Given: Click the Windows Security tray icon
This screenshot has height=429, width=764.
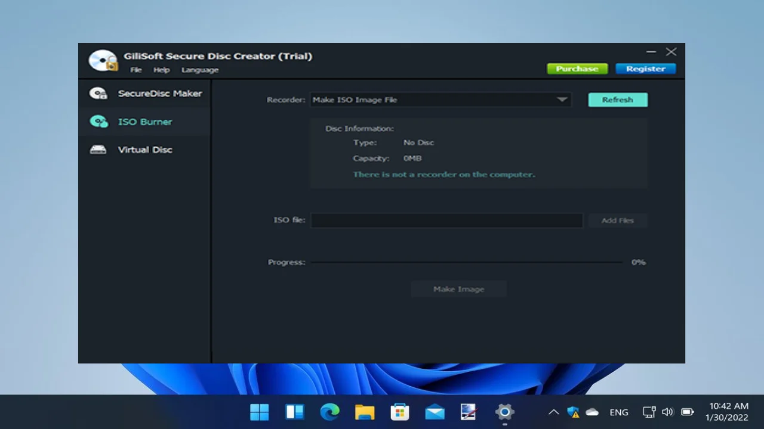Looking at the screenshot, I should coord(573,412).
